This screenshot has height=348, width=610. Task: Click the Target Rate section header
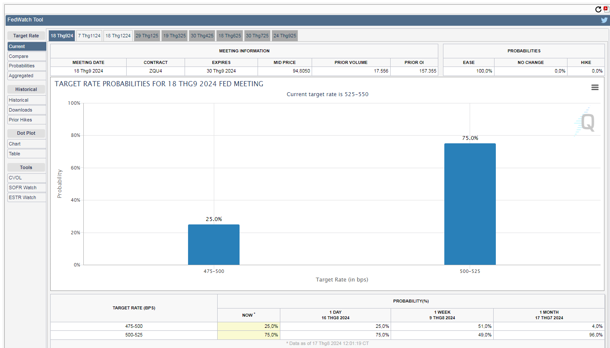[26, 36]
